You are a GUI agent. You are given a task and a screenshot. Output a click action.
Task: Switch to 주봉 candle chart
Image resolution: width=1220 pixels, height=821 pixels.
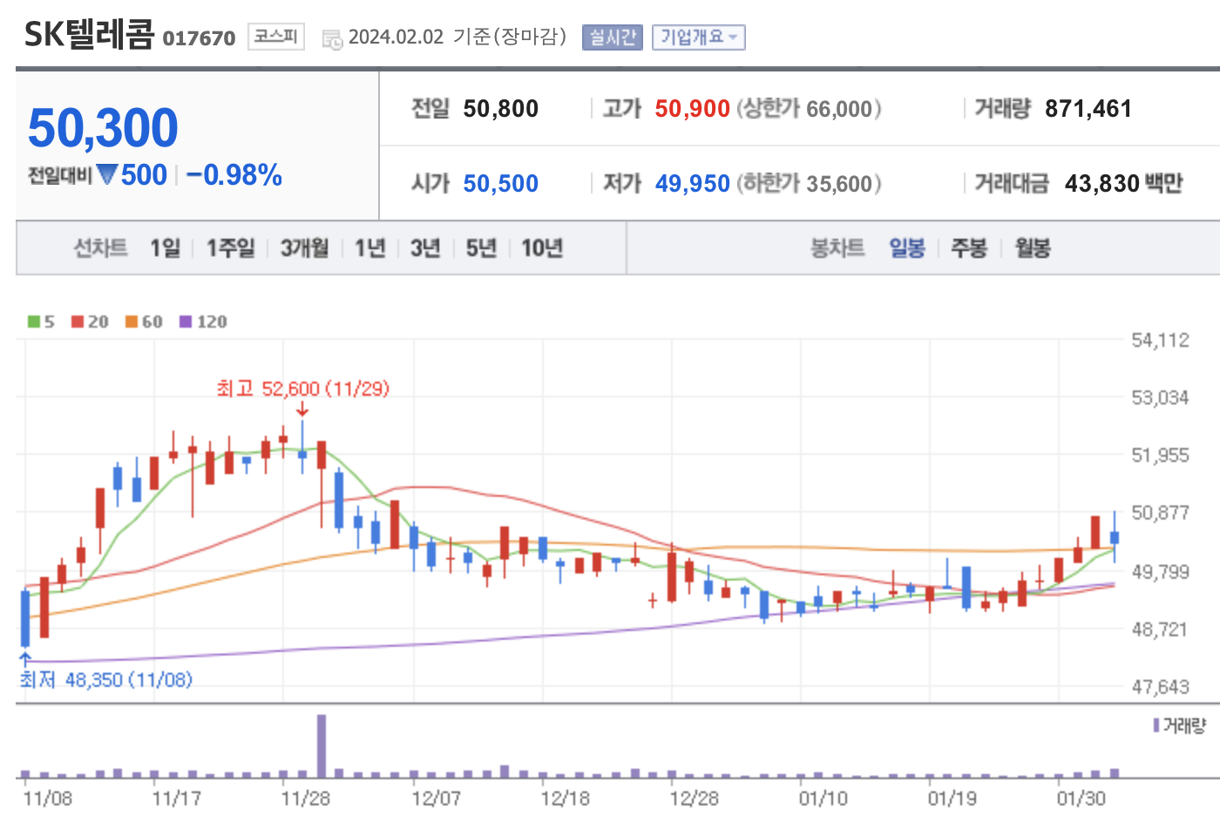pos(969,248)
